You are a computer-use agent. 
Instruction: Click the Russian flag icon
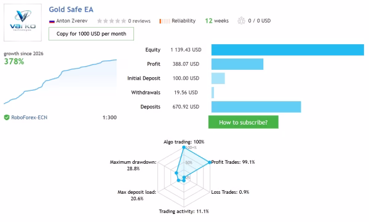pos(52,21)
